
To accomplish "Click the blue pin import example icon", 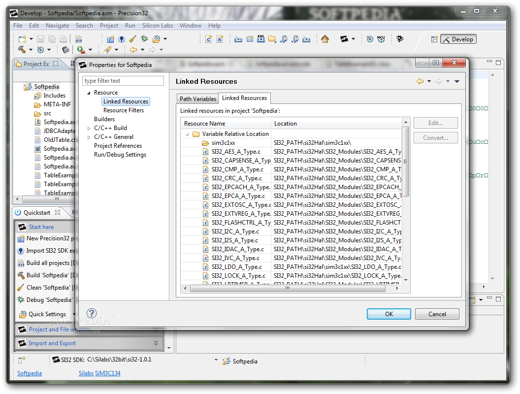I will 122,39.
